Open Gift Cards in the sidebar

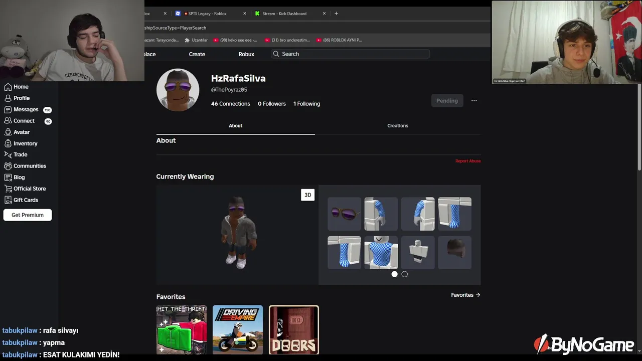click(x=21, y=200)
